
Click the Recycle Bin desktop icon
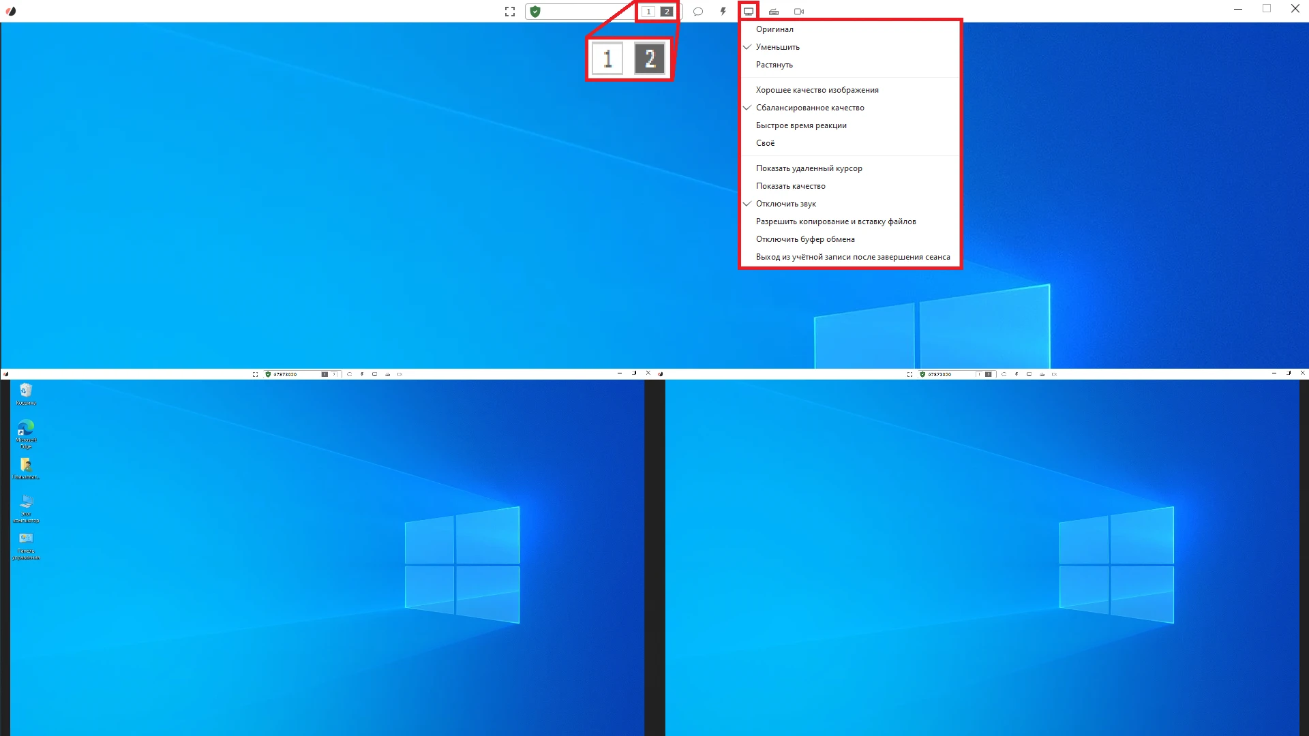(26, 393)
